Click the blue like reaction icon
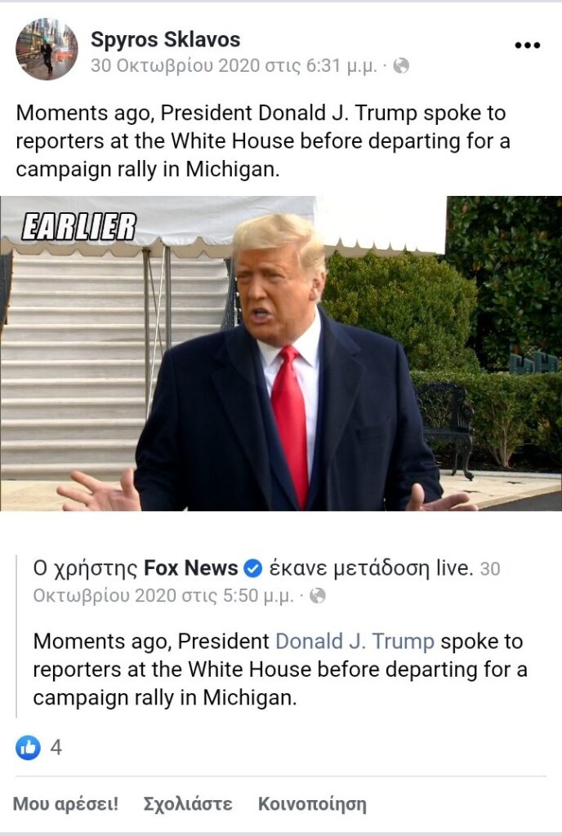The width and height of the screenshot is (562, 836). 28,748
